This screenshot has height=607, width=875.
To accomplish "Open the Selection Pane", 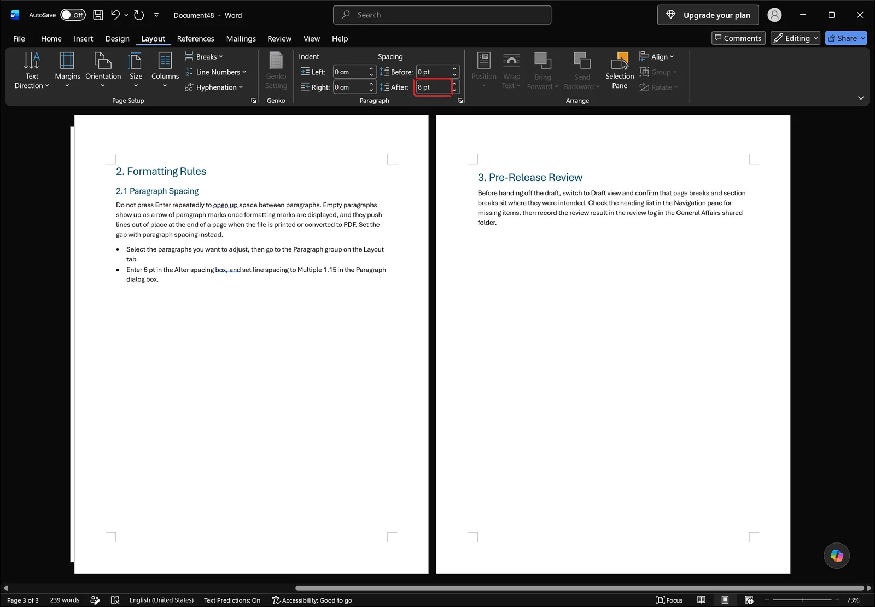I will tap(620, 70).
